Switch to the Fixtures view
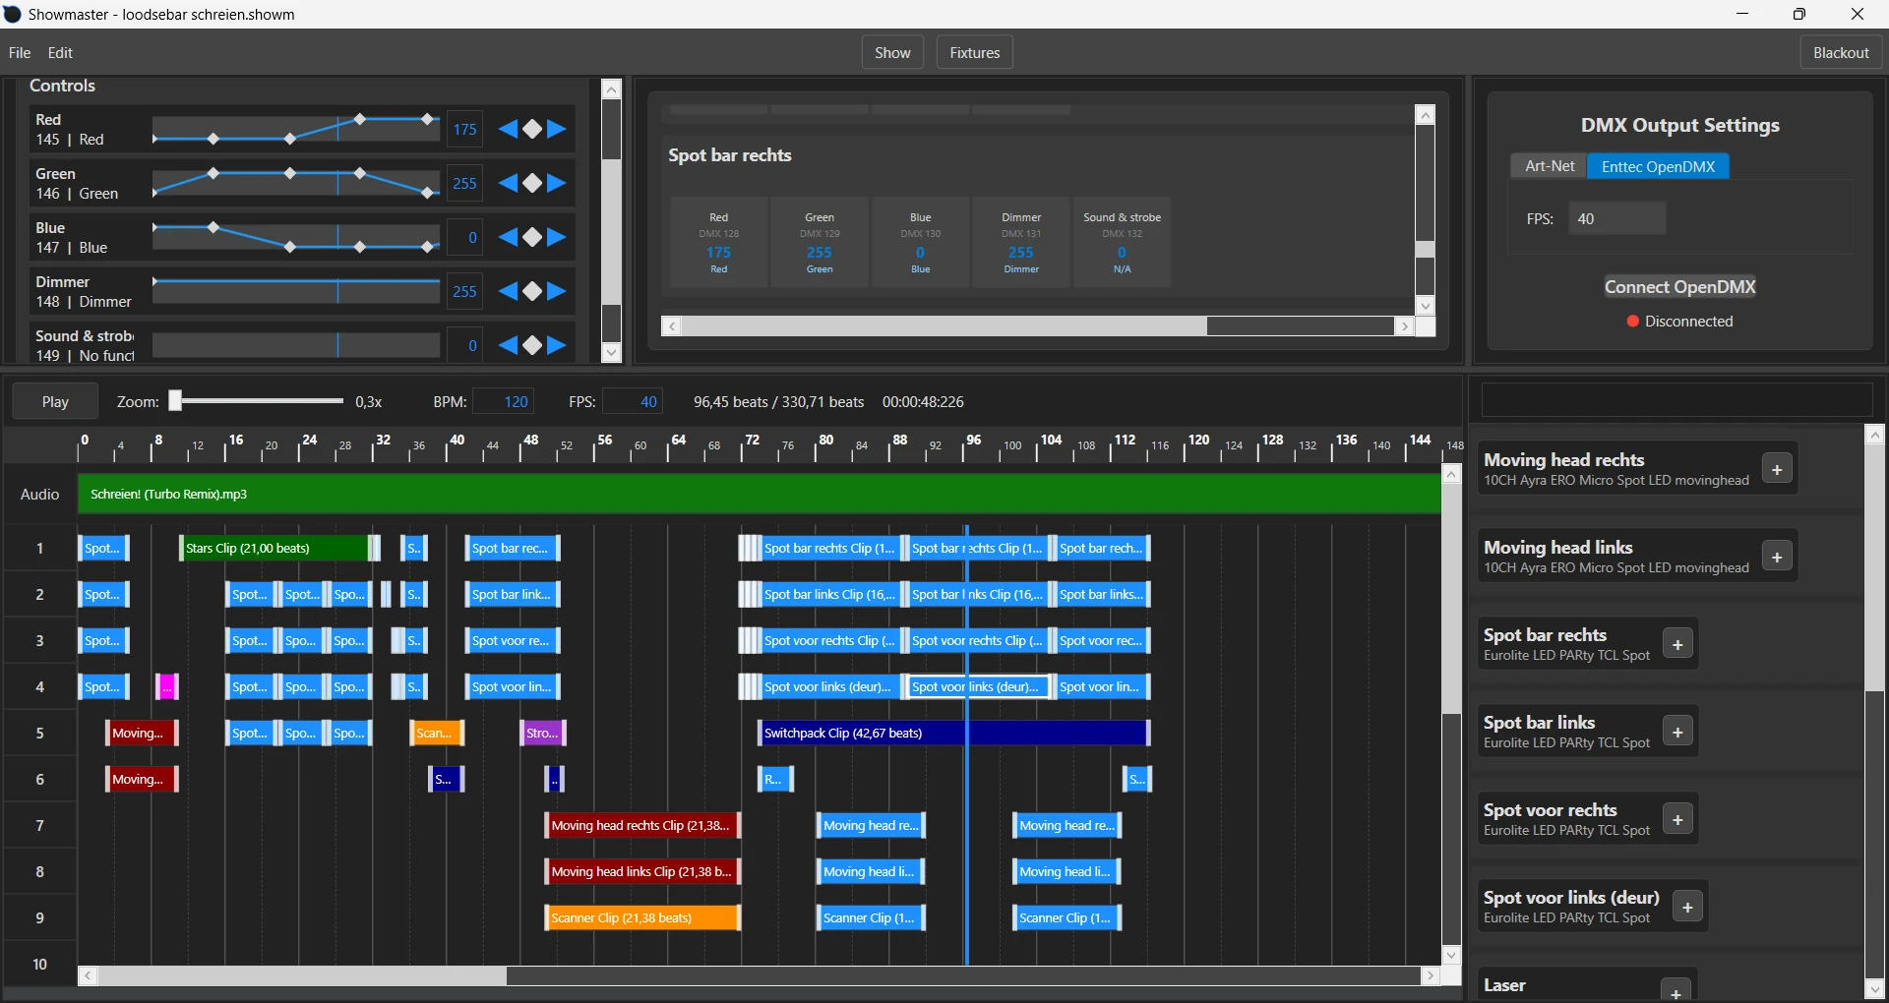The height and width of the screenshot is (1003, 1889). tap(973, 51)
